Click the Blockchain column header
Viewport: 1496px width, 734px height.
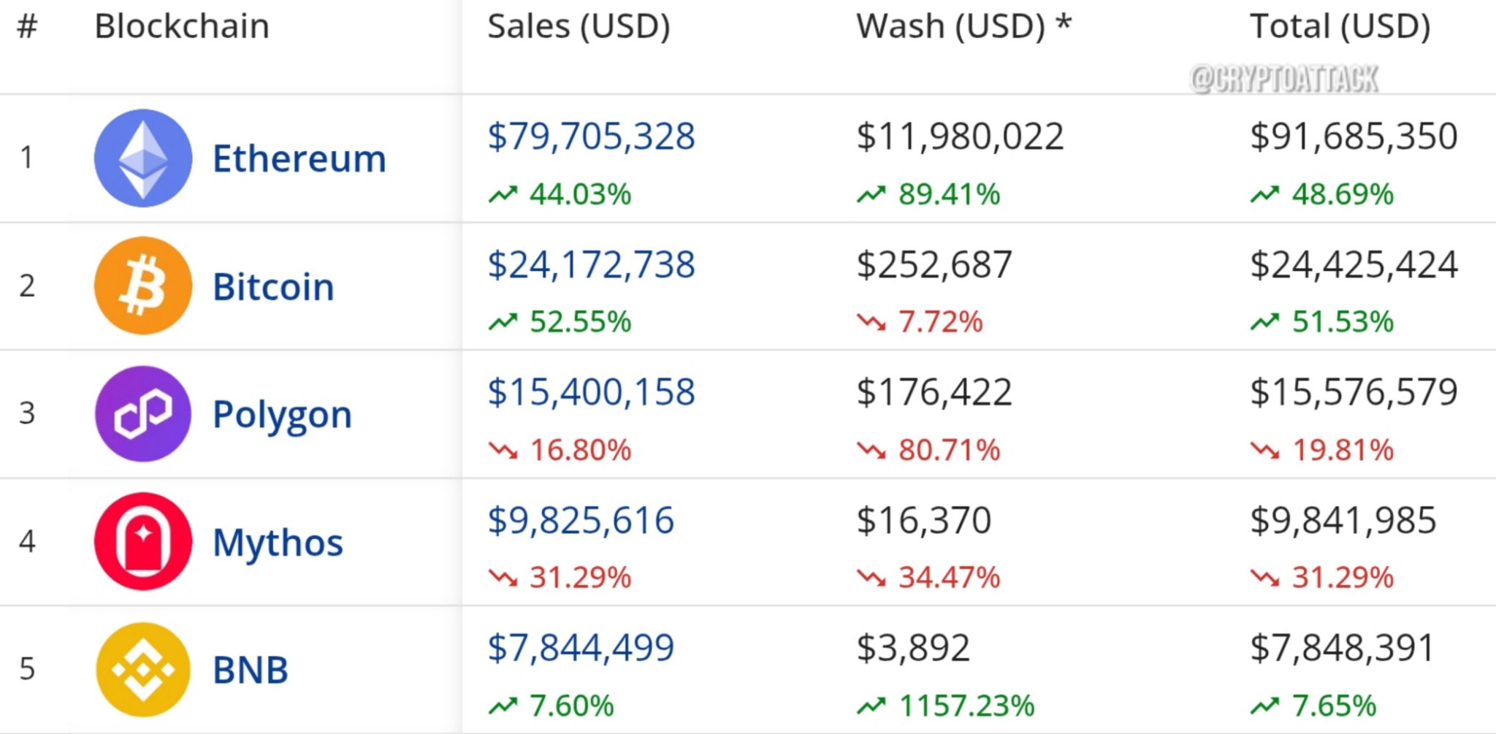point(182,27)
